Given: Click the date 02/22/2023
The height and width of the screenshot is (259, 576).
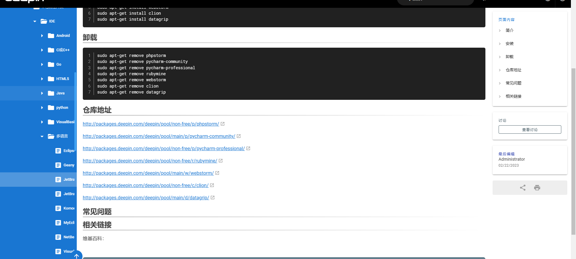Looking at the screenshot, I should point(508,165).
